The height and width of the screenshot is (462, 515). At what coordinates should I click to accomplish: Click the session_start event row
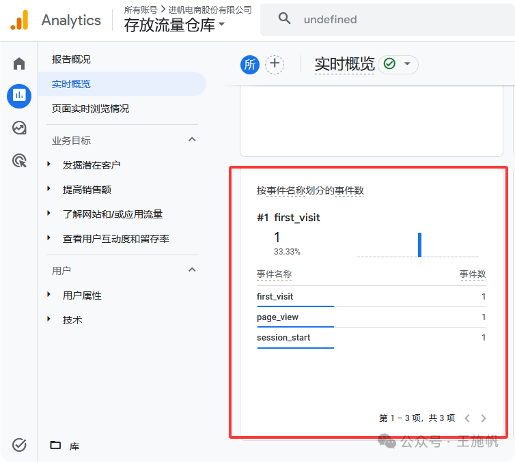(371, 338)
